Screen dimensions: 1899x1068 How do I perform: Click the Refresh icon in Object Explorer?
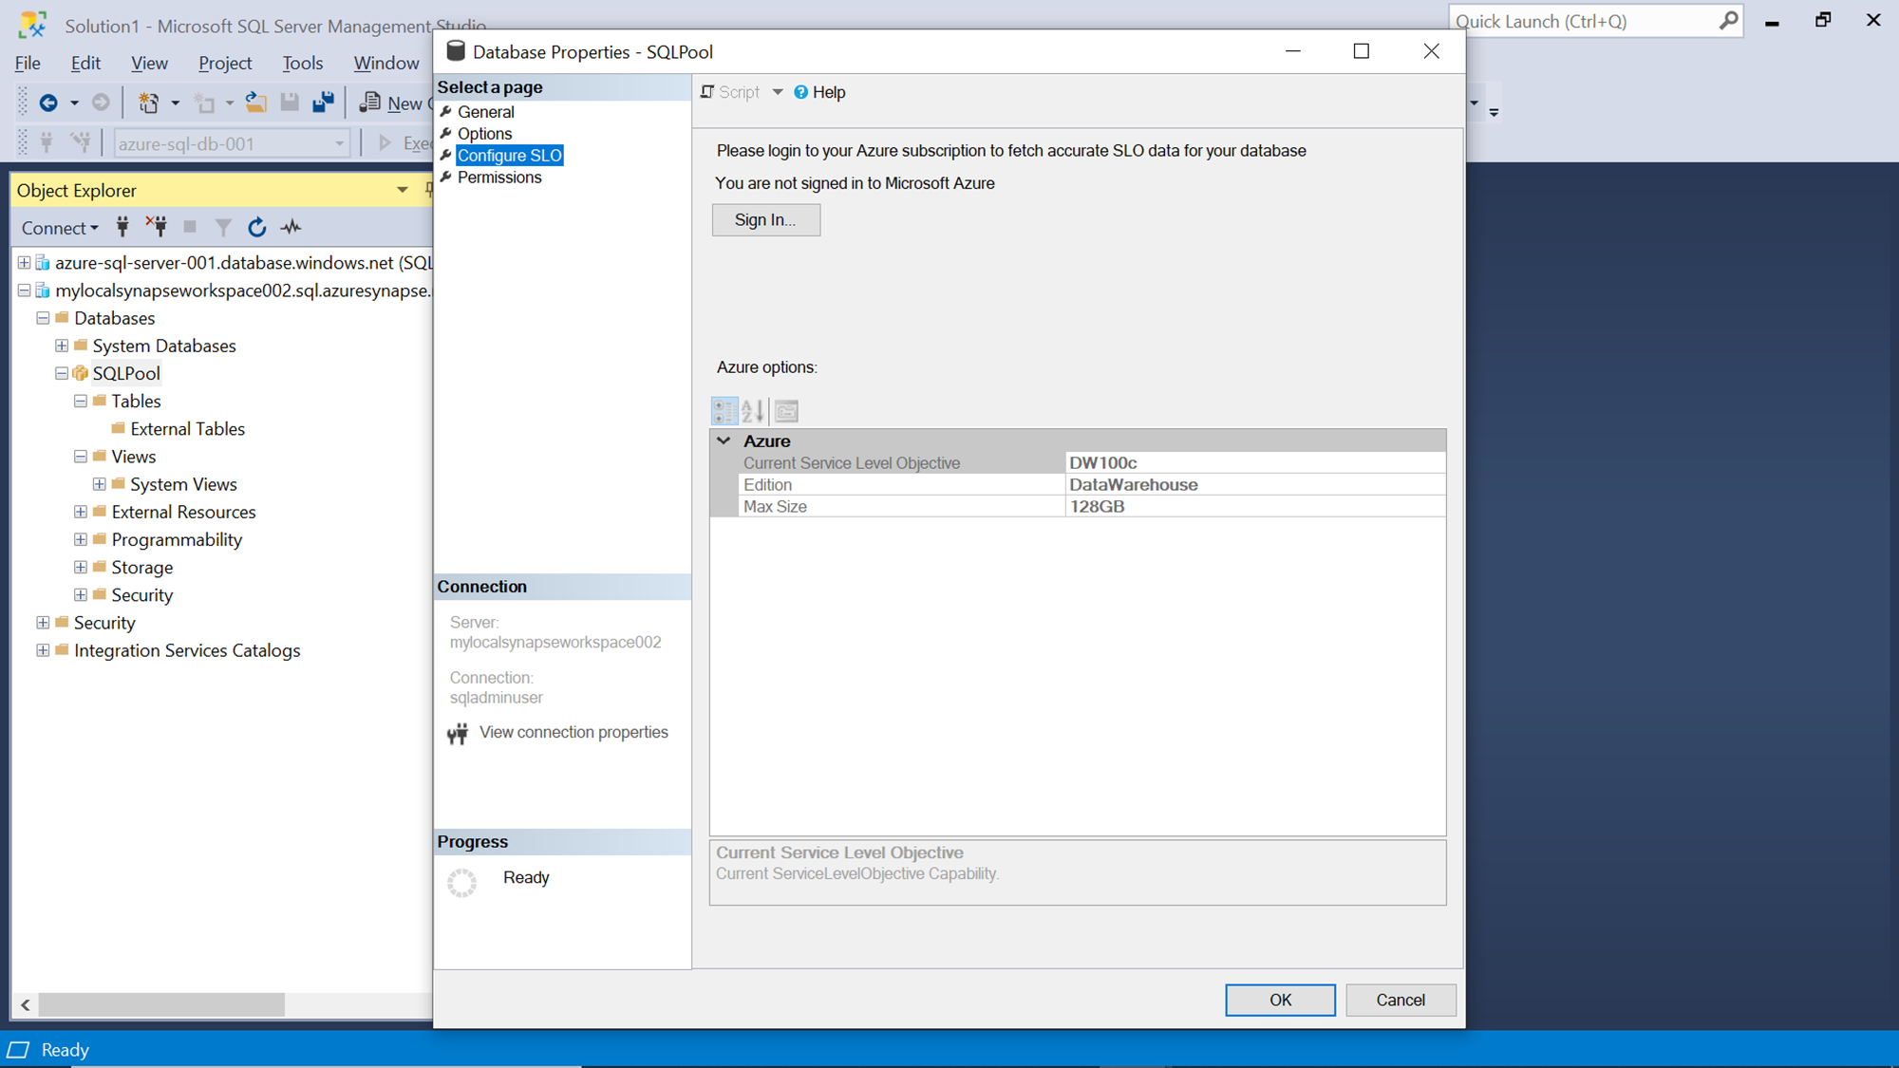tap(256, 227)
